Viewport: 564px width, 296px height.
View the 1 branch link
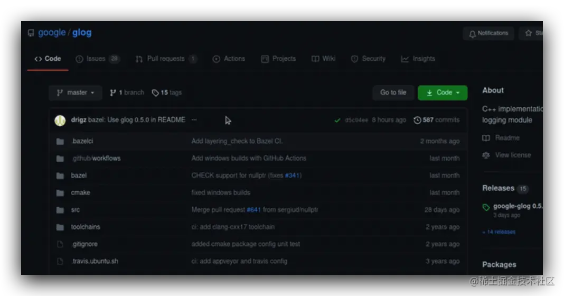(x=127, y=92)
